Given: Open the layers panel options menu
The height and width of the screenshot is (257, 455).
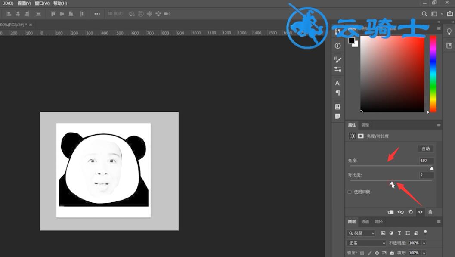Looking at the screenshot, I should [439, 222].
